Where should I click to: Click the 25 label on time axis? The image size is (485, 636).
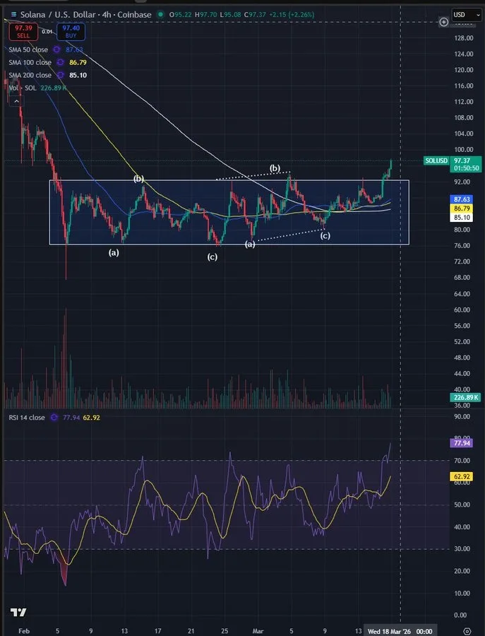pyautogui.click(x=224, y=631)
